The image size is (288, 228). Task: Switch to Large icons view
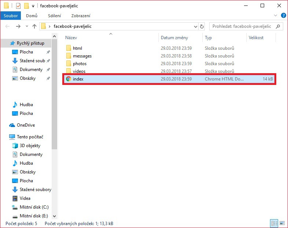[282, 223]
